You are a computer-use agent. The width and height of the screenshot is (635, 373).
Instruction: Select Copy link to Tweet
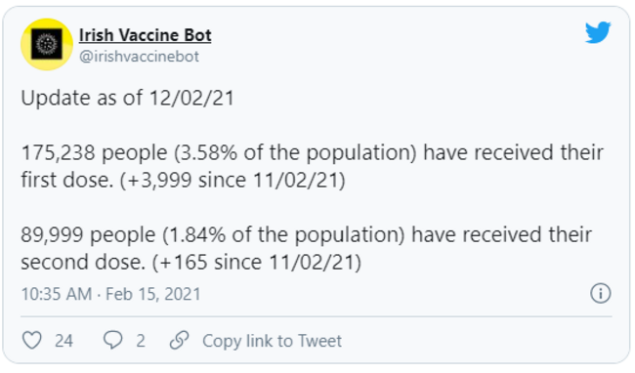tap(273, 341)
